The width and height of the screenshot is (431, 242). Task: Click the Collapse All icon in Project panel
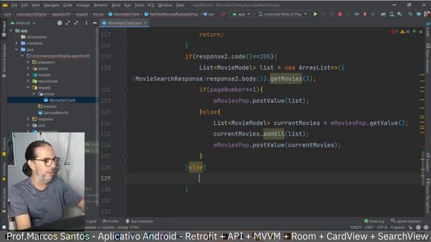tap(76, 23)
